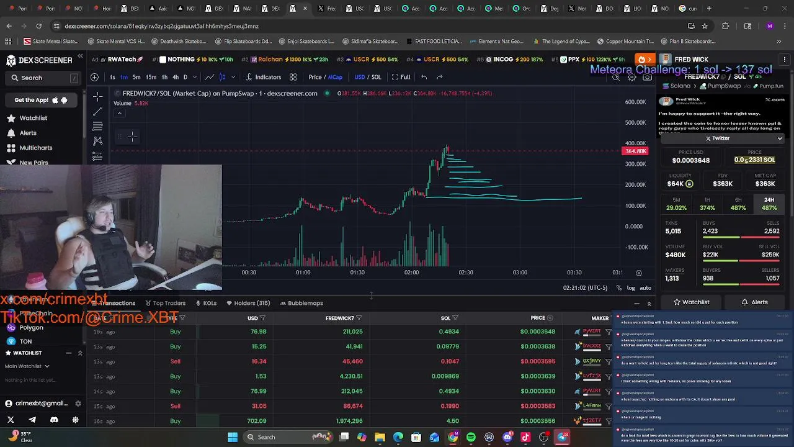Choose the line chart style icon

pyautogui.click(x=210, y=77)
